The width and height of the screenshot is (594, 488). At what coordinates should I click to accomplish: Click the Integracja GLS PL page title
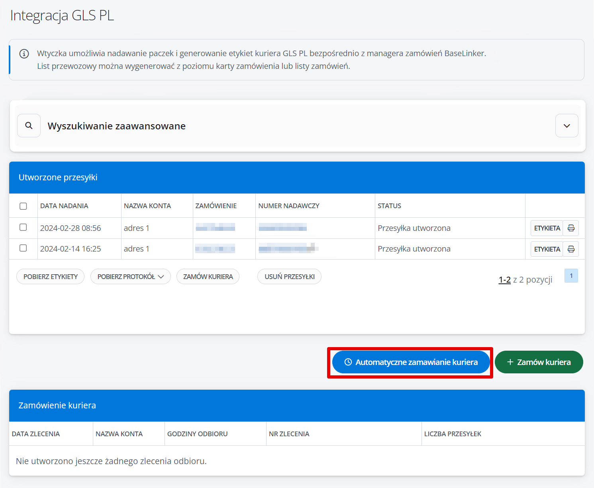click(62, 16)
